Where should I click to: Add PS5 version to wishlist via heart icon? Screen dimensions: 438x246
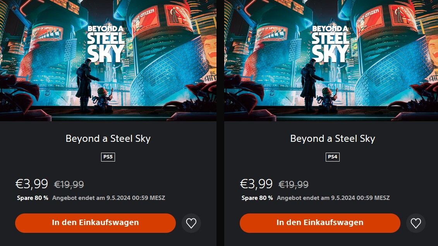(x=191, y=223)
